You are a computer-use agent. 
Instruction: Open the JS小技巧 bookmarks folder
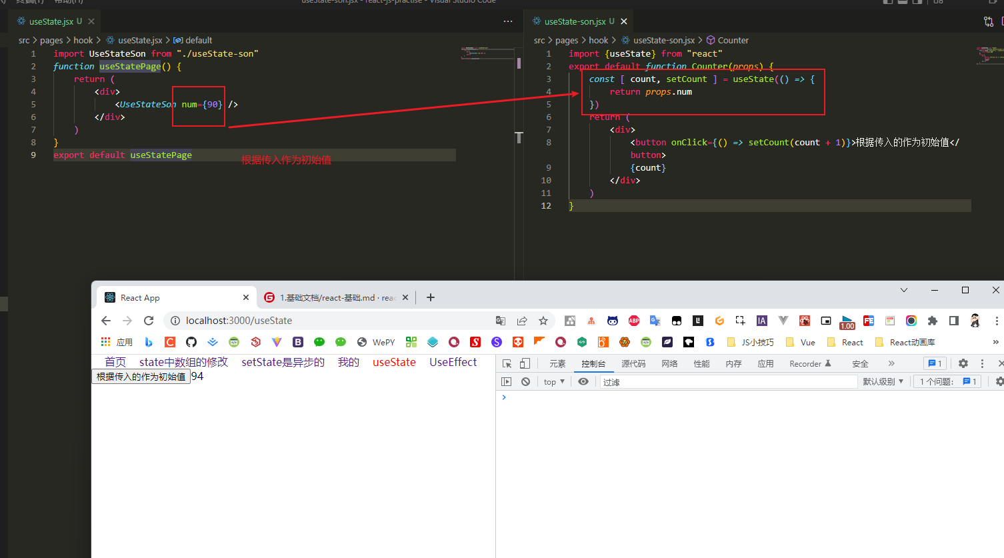tap(750, 342)
